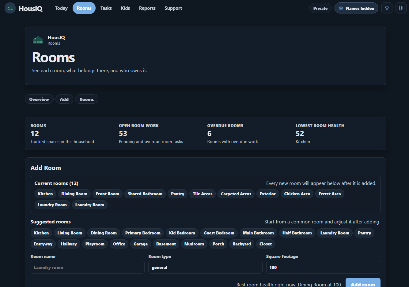Pick the Porch suggestion
Viewport: 409px width, 287px height.
coord(218,244)
